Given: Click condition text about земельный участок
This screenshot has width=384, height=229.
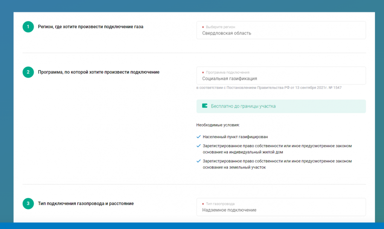Looking at the screenshot, I should click(277, 164).
